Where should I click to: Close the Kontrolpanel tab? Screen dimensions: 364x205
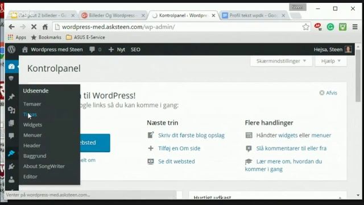click(214, 15)
